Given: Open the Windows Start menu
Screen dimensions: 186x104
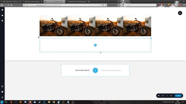Looking at the screenshot, I should click(x=2, y=102).
